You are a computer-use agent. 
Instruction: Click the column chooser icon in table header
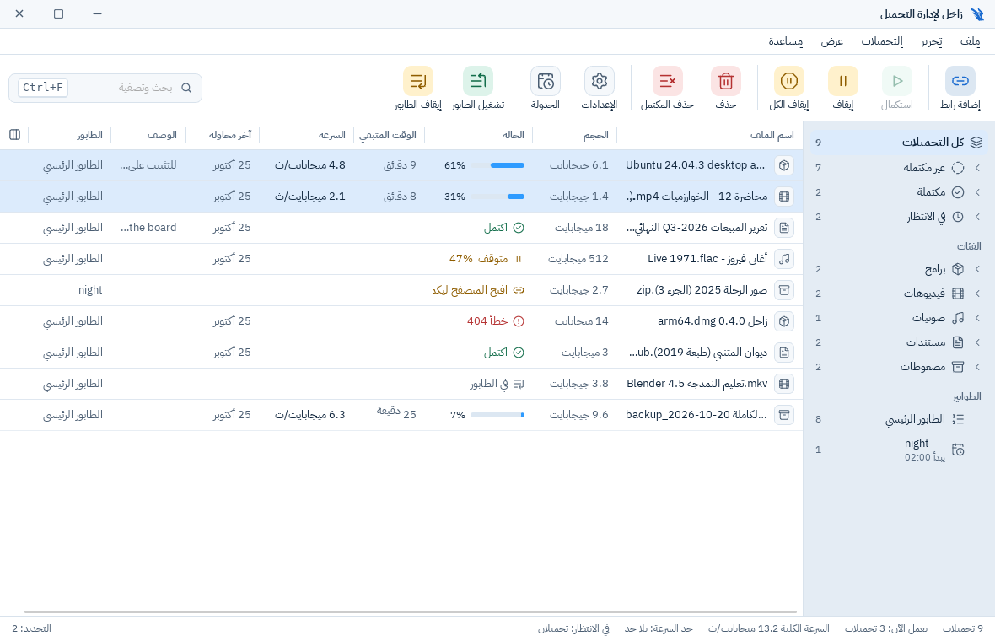(14, 135)
